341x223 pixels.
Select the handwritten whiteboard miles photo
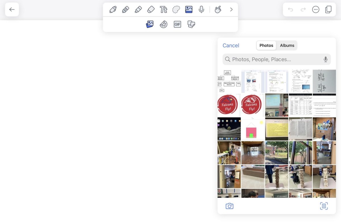pyautogui.click(x=324, y=81)
